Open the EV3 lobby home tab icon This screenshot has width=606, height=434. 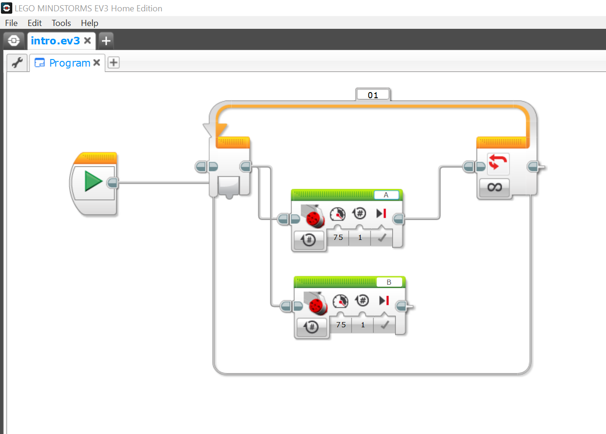(14, 41)
